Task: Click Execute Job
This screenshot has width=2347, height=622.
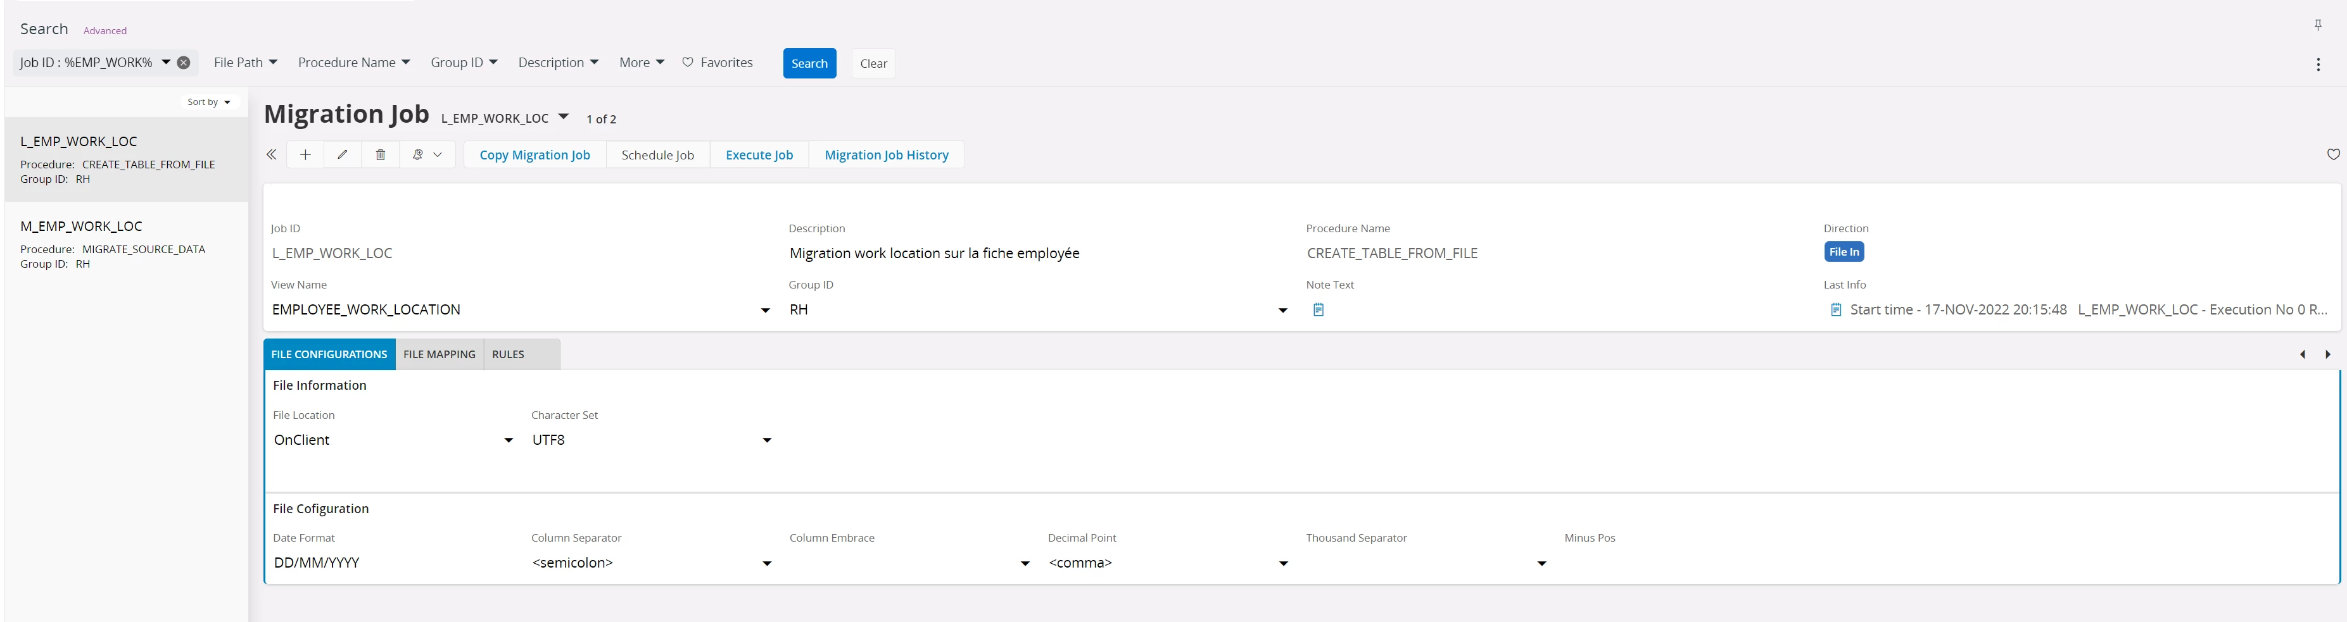Action: (x=759, y=155)
